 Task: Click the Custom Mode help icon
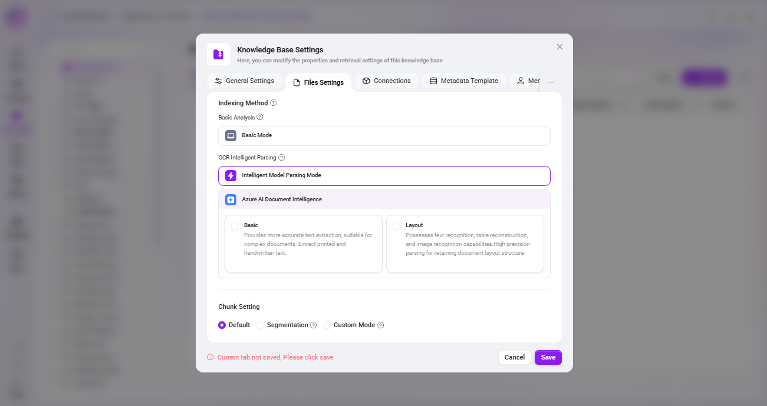[x=381, y=325]
